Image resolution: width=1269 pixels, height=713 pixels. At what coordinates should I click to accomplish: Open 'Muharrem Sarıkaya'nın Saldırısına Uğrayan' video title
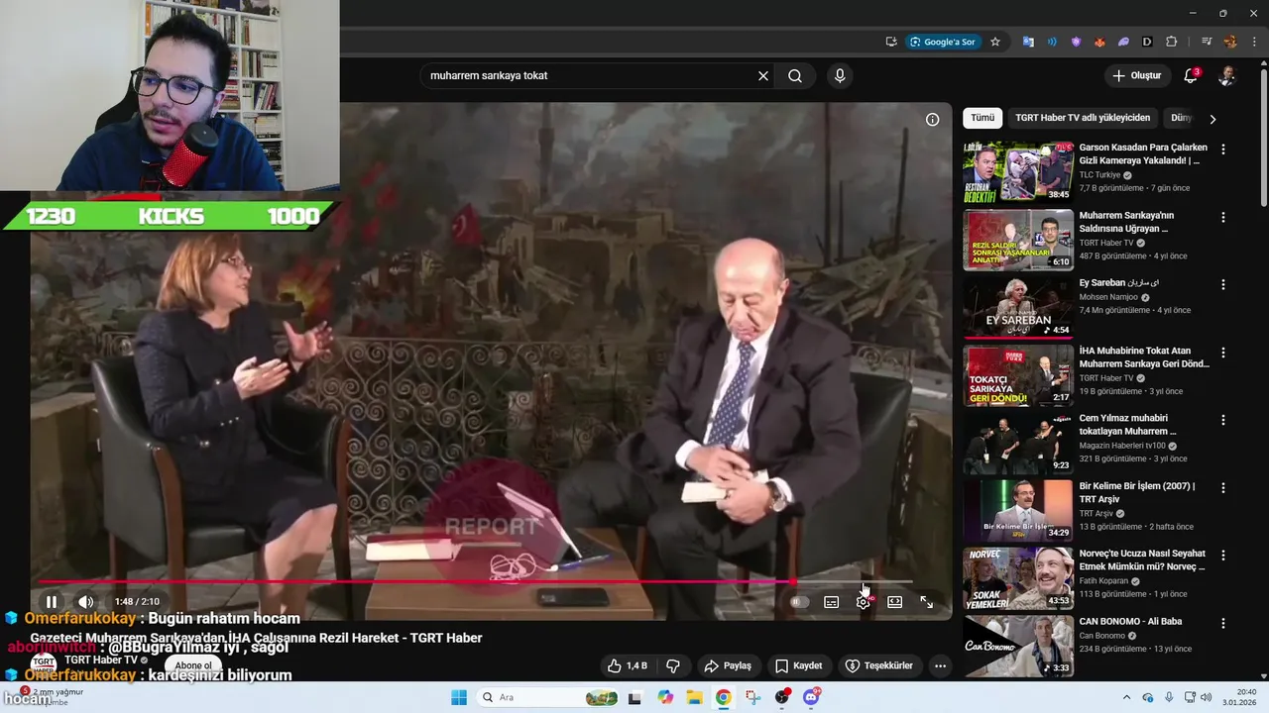coord(1126,222)
